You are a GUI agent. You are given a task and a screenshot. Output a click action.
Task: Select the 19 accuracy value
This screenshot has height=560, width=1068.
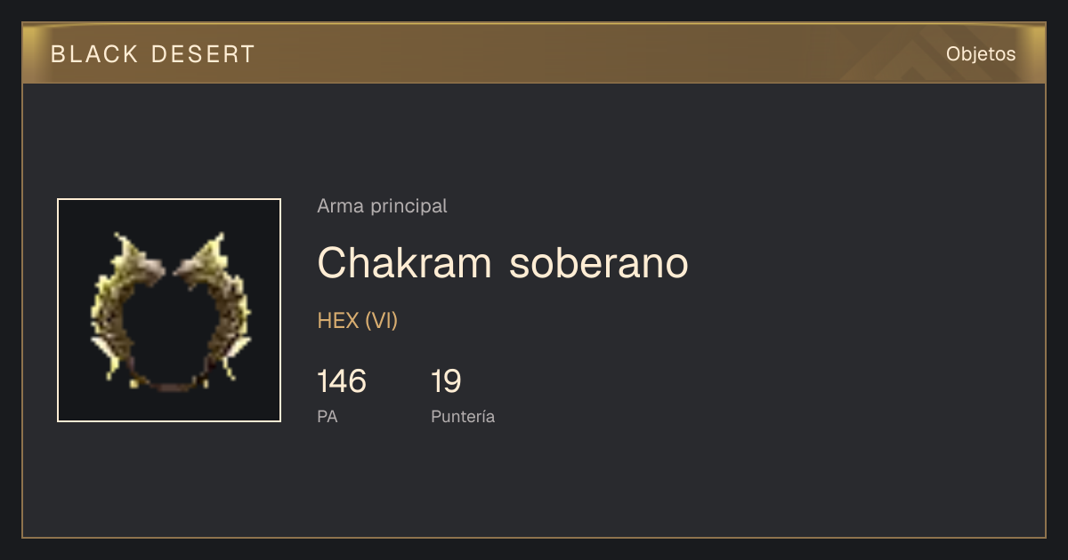pyautogui.click(x=446, y=381)
